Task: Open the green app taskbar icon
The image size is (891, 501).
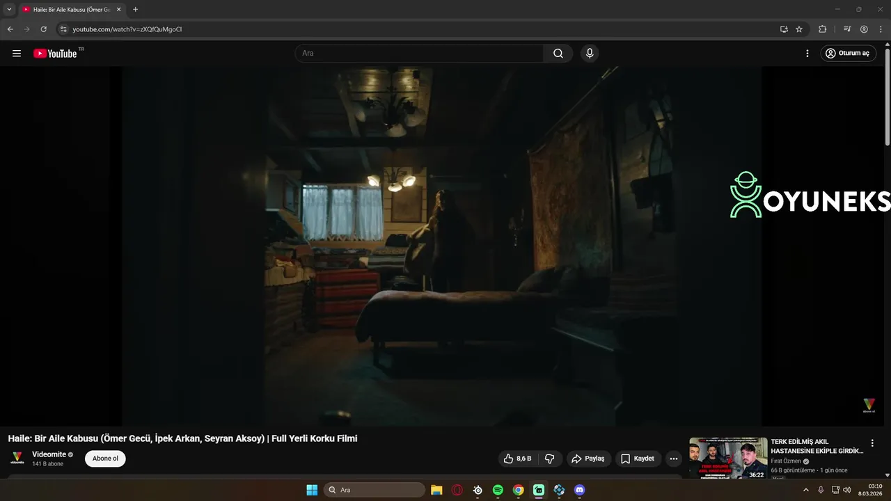Action: coord(539,490)
